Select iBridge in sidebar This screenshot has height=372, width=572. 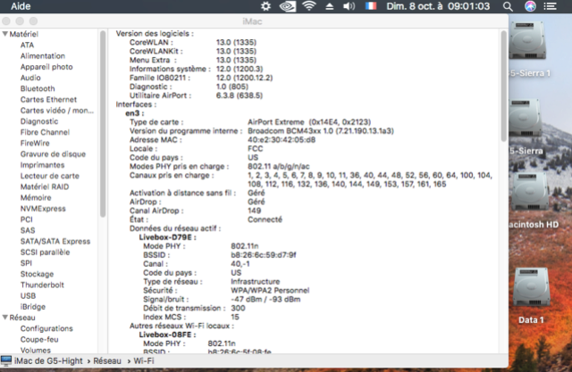tap(33, 307)
